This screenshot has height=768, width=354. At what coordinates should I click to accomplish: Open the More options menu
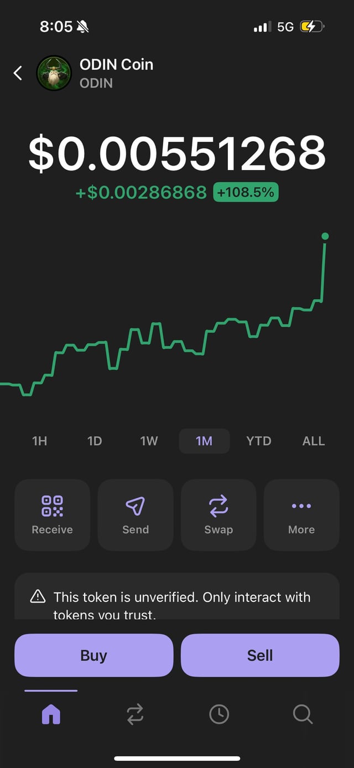click(x=301, y=514)
